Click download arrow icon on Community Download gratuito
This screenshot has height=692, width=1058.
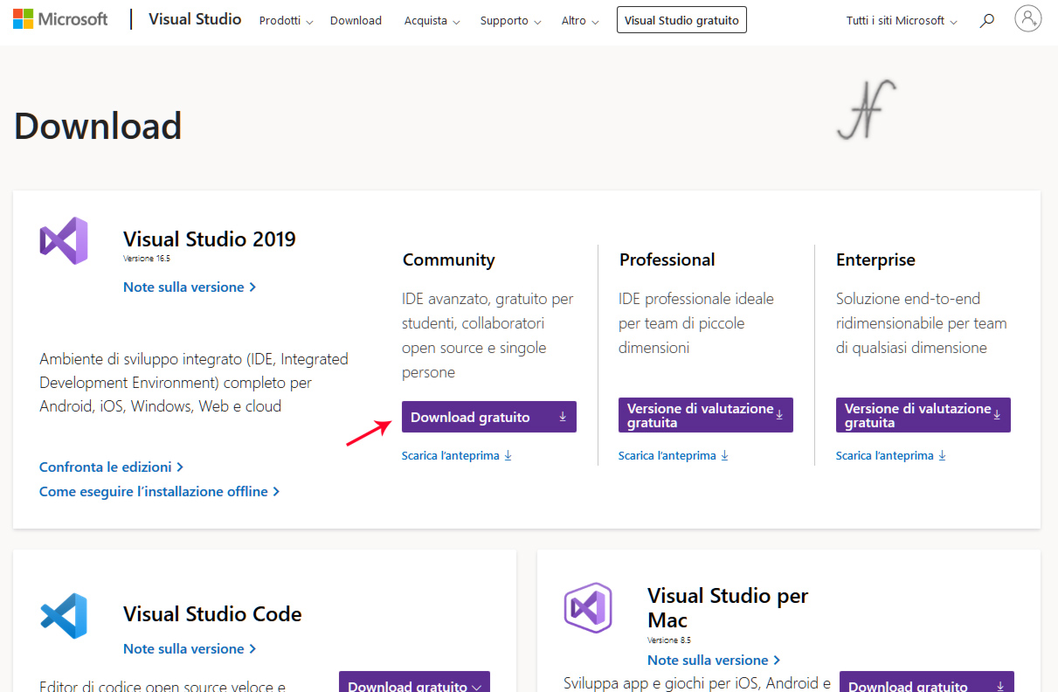point(563,417)
